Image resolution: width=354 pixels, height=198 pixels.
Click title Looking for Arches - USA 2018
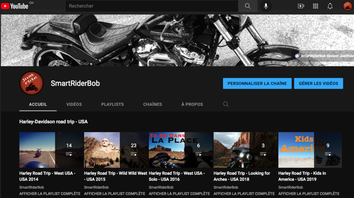tap(242, 176)
